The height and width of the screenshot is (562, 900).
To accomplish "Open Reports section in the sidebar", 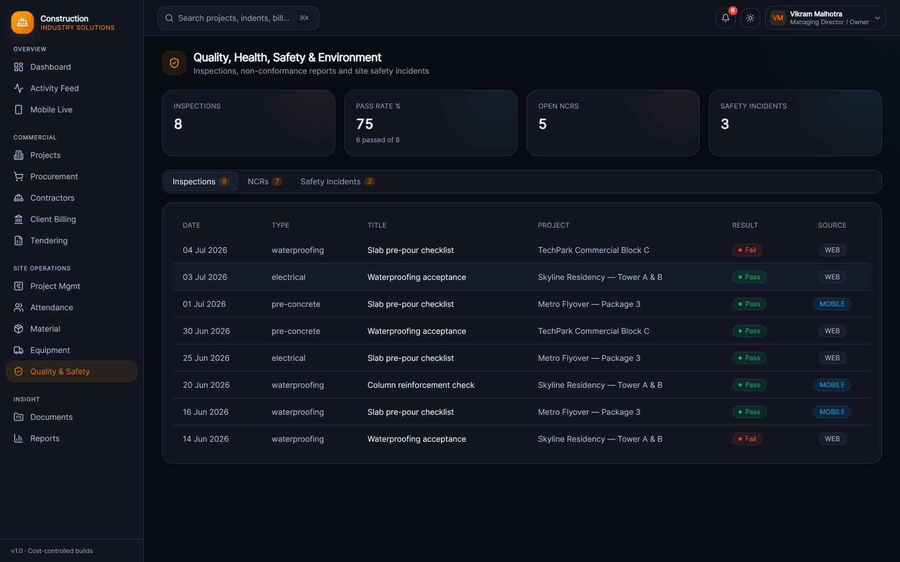I will pos(71,438).
